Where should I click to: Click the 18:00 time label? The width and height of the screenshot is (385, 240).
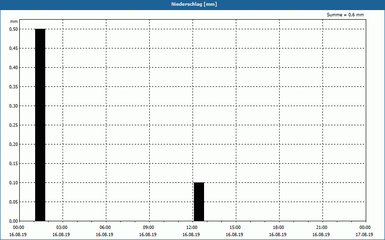click(278, 228)
